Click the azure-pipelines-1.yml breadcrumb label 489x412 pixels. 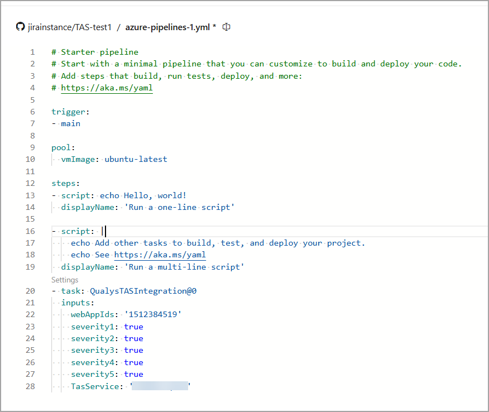point(169,26)
